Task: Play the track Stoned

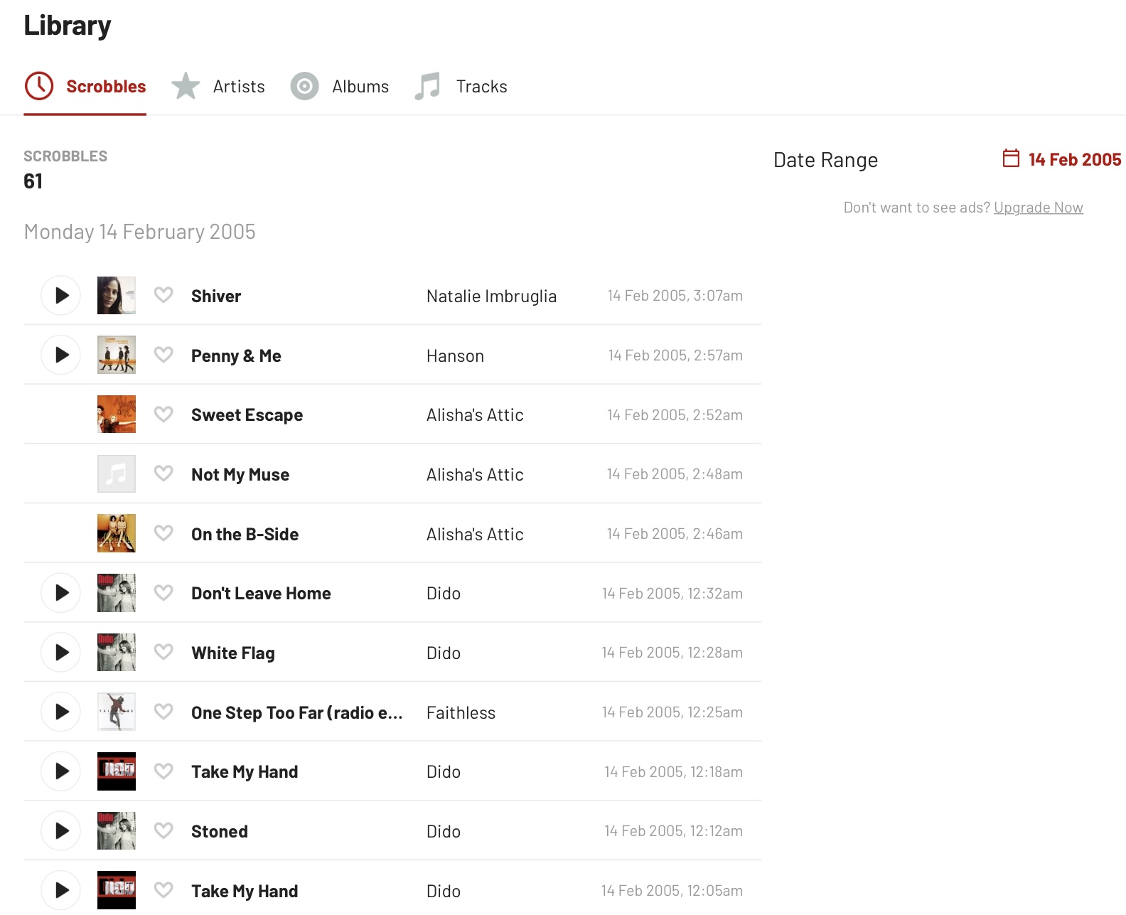Action: (61, 831)
